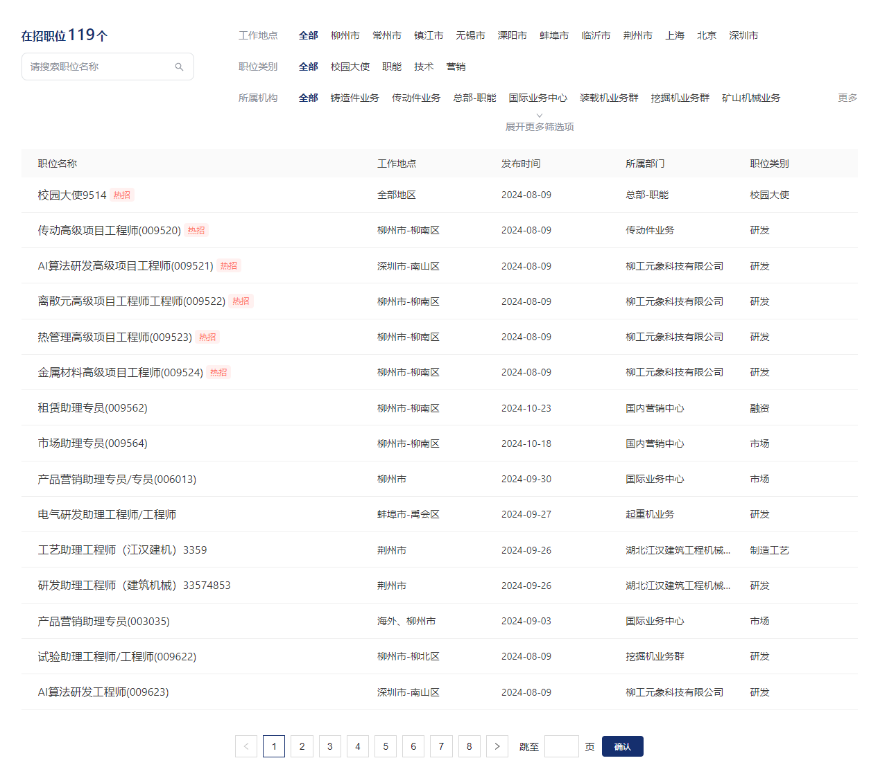Filter work location by 镇江市
This screenshot has width=878, height=765.
[429, 35]
